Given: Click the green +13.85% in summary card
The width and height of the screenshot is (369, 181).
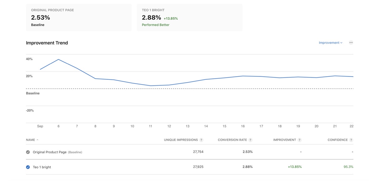Looking at the screenshot, I should (x=171, y=19).
